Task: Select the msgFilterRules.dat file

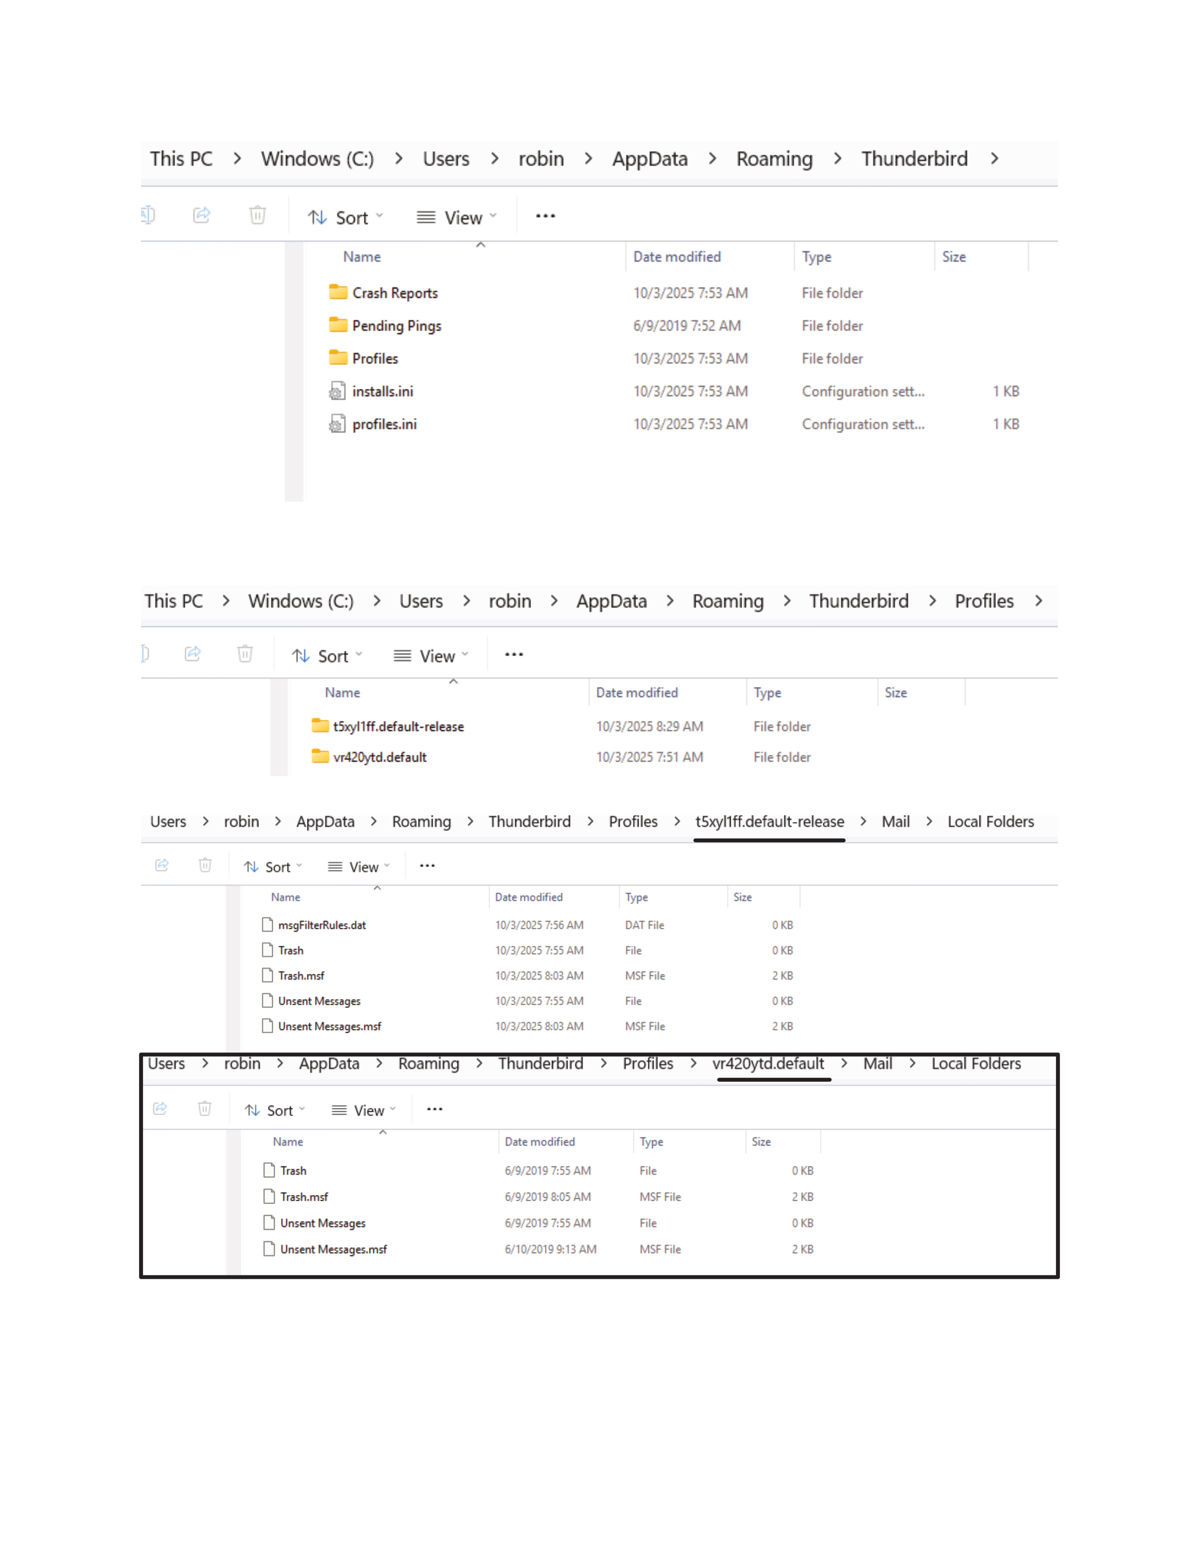Action: 322,925
